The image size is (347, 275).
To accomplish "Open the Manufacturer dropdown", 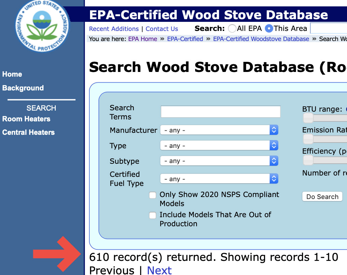I will click(x=219, y=130).
